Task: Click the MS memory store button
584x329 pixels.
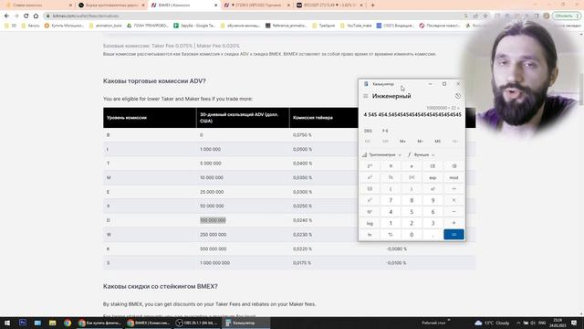Action: click(438, 142)
